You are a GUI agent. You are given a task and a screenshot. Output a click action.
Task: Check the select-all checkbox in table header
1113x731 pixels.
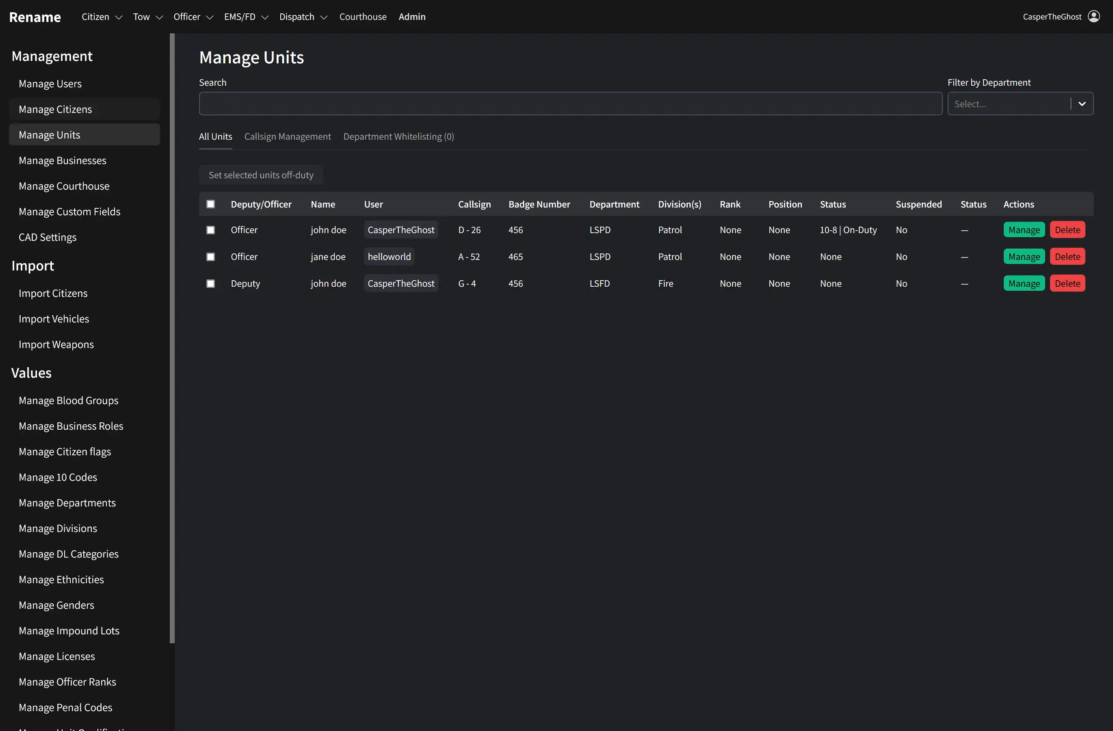pyautogui.click(x=210, y=204)
